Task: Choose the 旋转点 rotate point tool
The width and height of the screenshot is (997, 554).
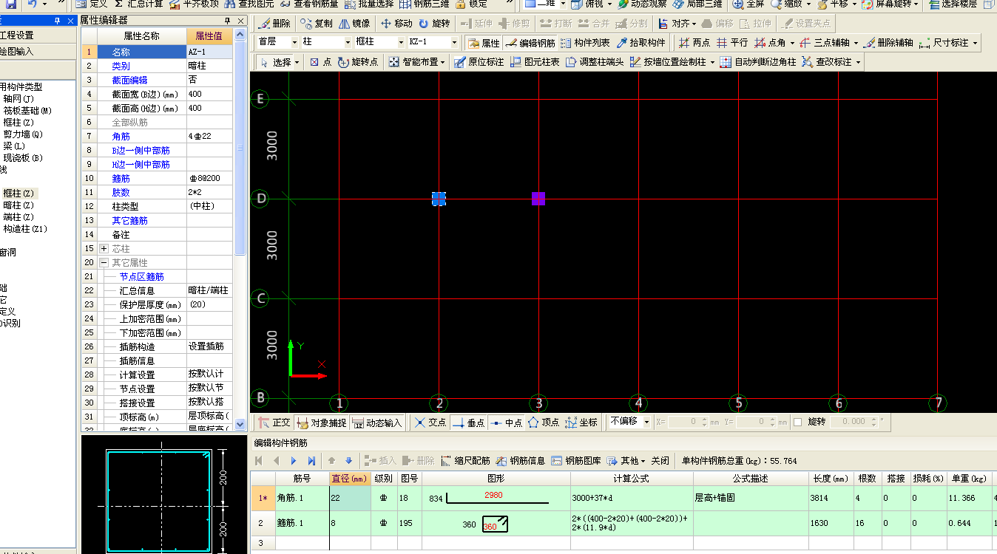Action: (x=358, y=62)
